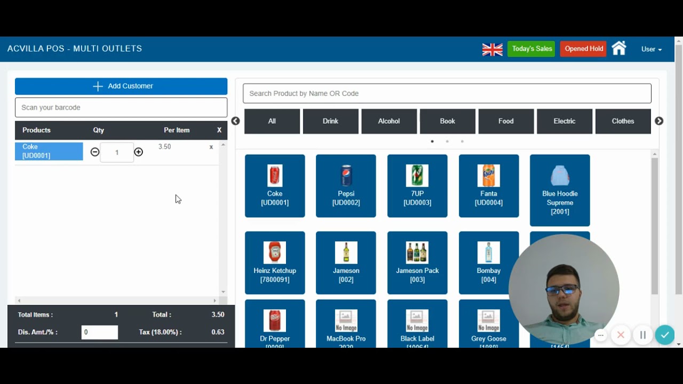This screenshot has height=384, width=683.
Task: Add Jameson [002] product tile
Action: [346, 263]
